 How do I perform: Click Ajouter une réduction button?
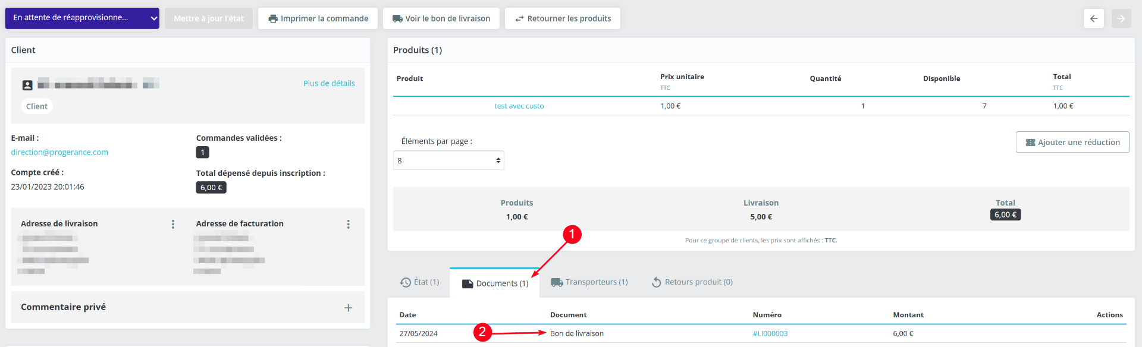(x=1072, y=142)
